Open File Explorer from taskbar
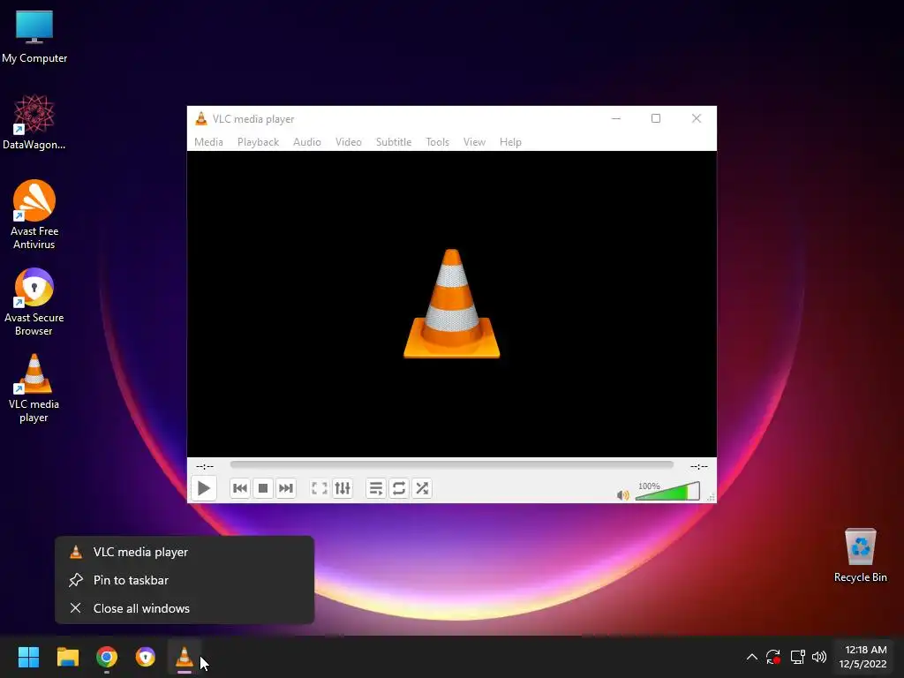This screenshot has width=904, height=678. (x=68, y=657)
